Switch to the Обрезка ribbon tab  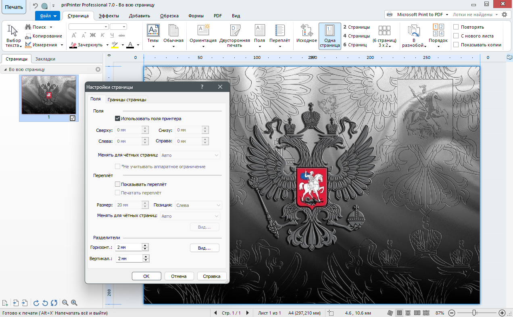click(169, 16)
